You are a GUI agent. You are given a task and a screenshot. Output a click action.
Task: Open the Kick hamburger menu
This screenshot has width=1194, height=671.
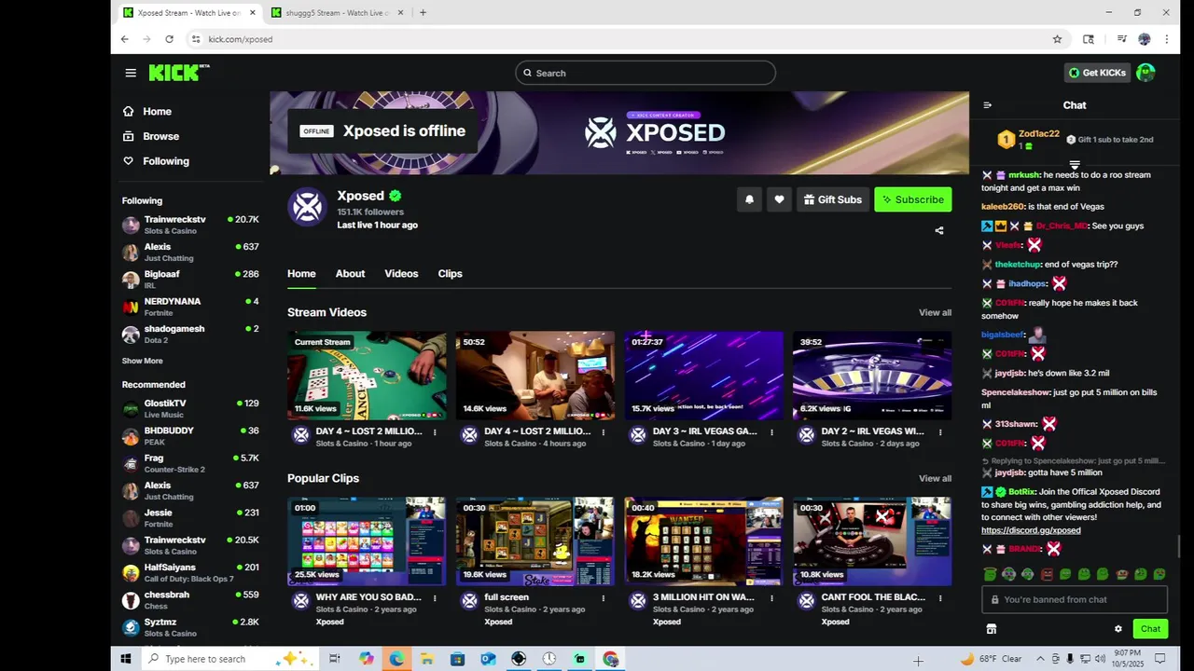(x=131, y=73)
